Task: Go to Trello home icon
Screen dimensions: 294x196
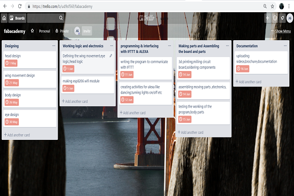Action: tap(4, 18)
